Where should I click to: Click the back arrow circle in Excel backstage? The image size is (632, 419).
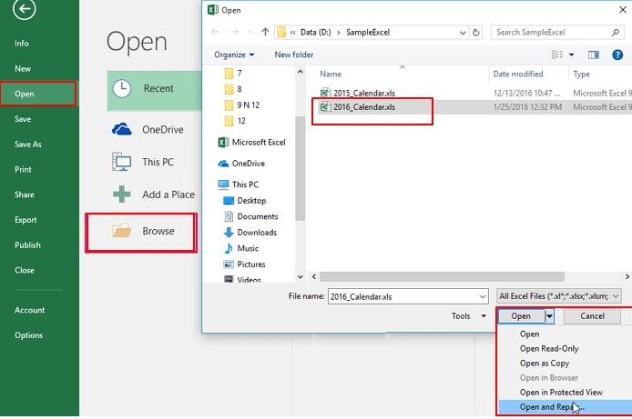pyautogui.click(x=25, y=8)
